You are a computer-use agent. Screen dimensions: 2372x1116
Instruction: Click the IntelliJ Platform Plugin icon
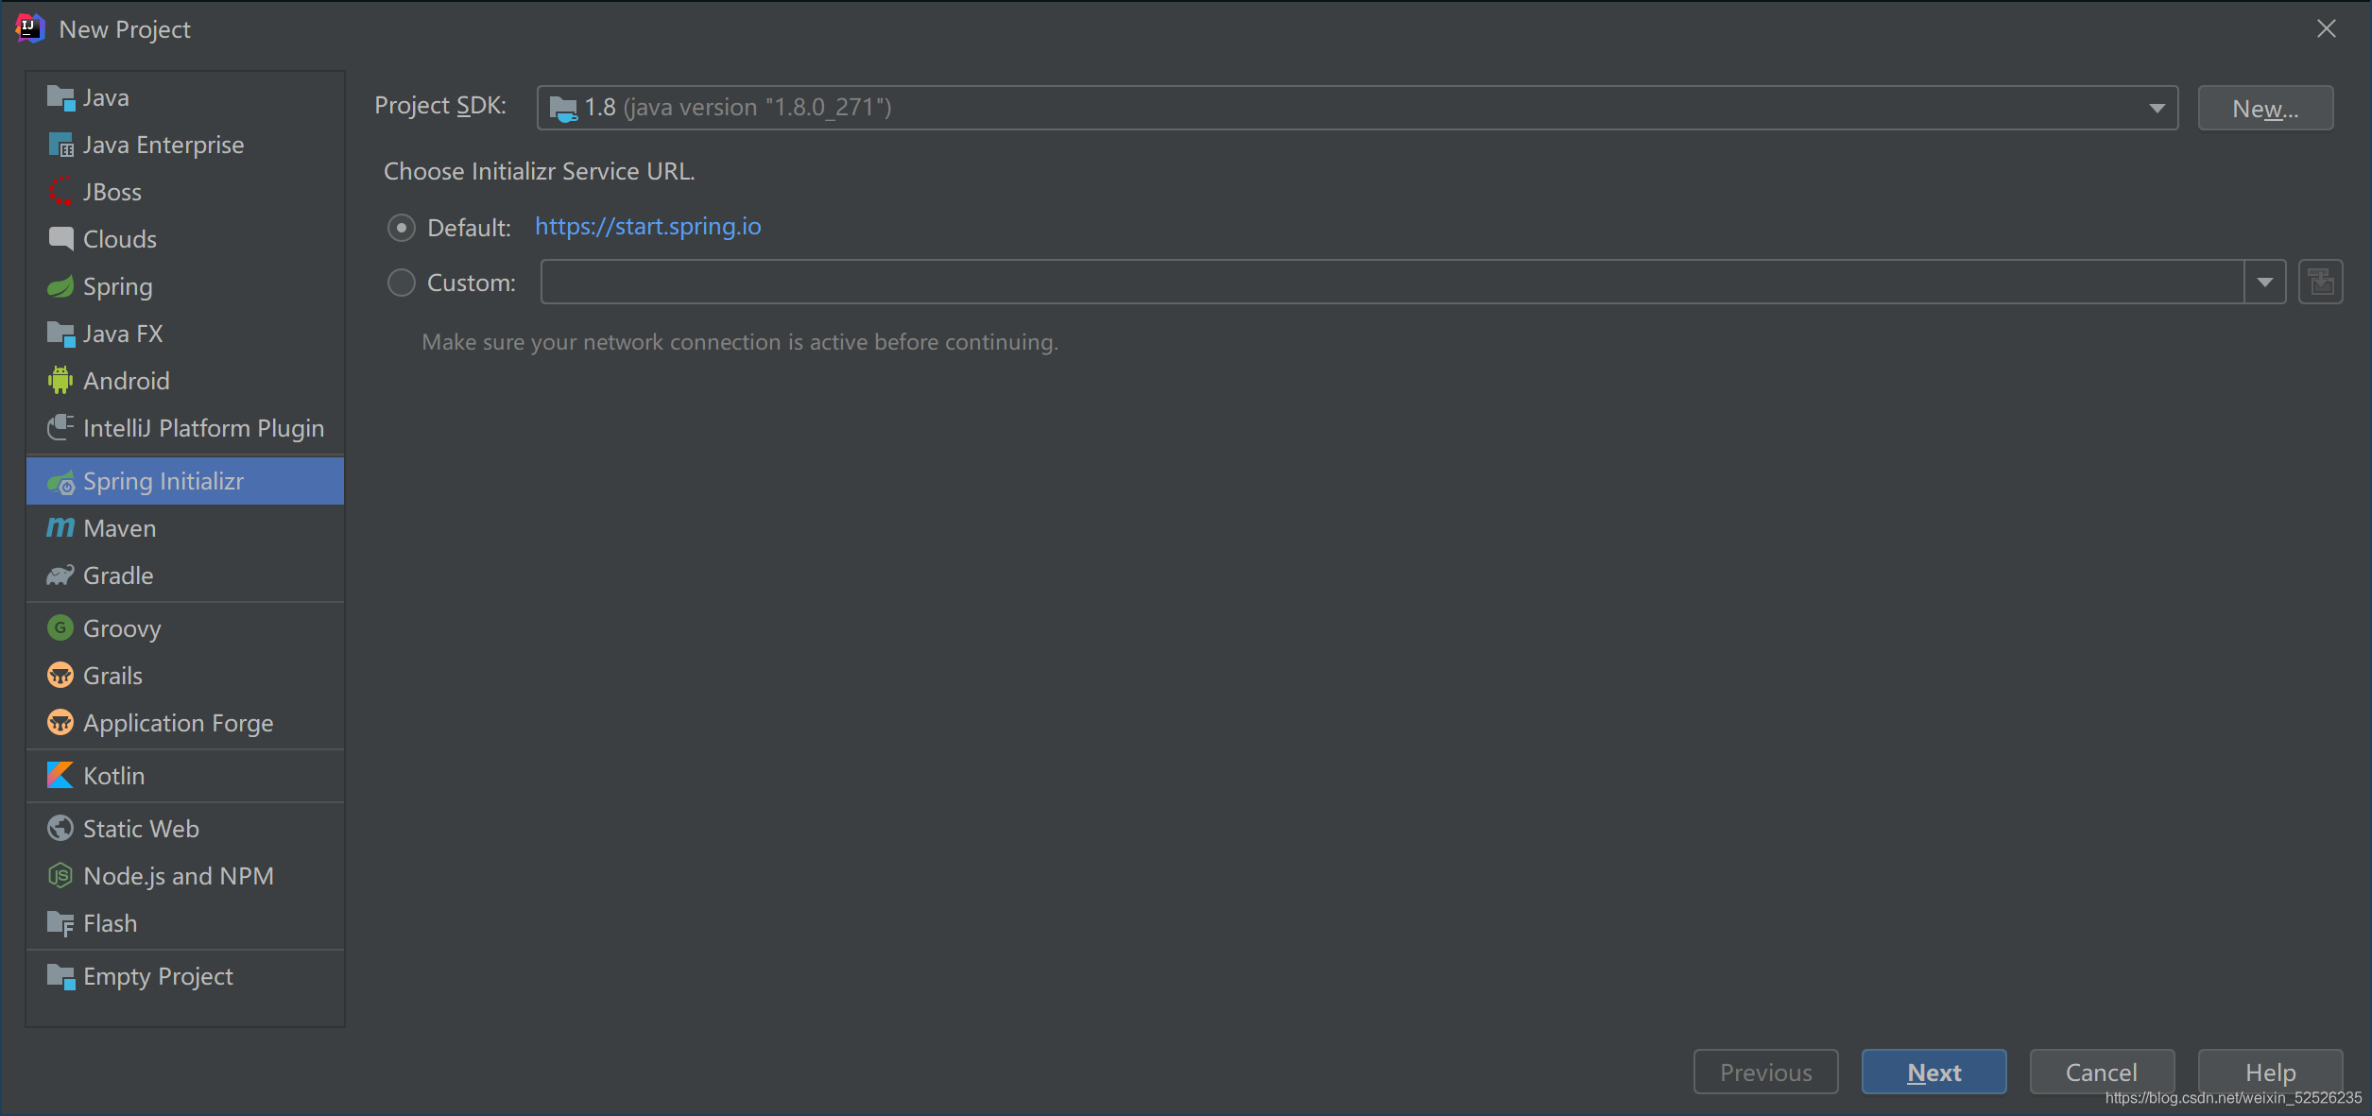pos(60,427)
